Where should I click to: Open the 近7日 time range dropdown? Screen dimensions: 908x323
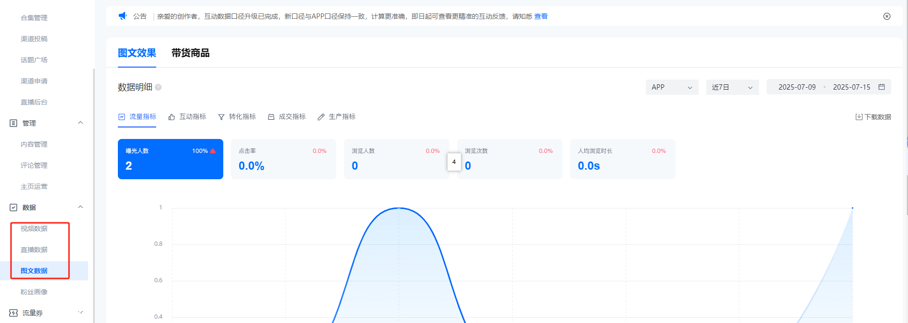(732, 87)
